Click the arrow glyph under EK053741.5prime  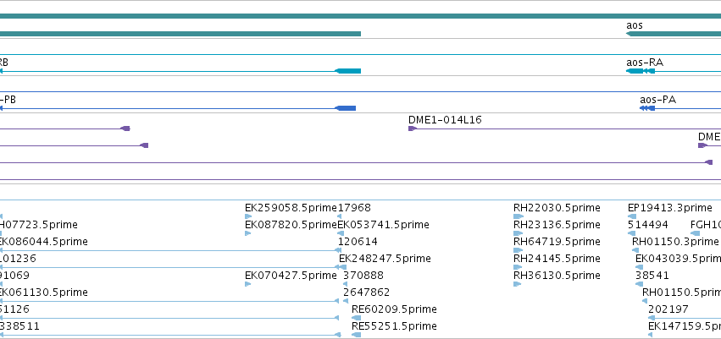[x=341, y=233]
